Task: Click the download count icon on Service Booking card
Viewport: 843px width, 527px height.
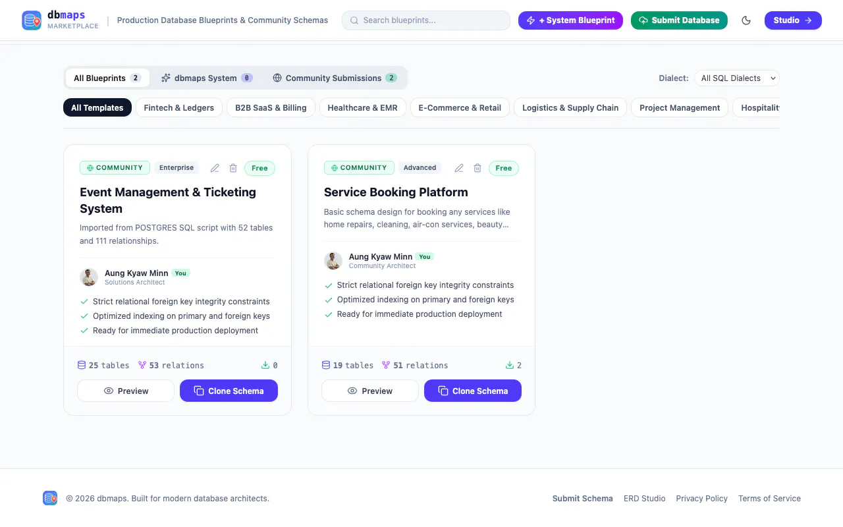Action: pyautogui.click(x=510, y=365)
